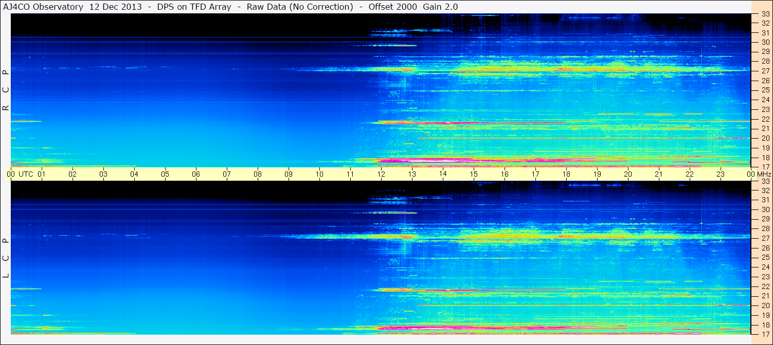This screenshot has height=345, width=773.
Task: Click Raw Data (No Correction) header text
Action: pos(300,7)
